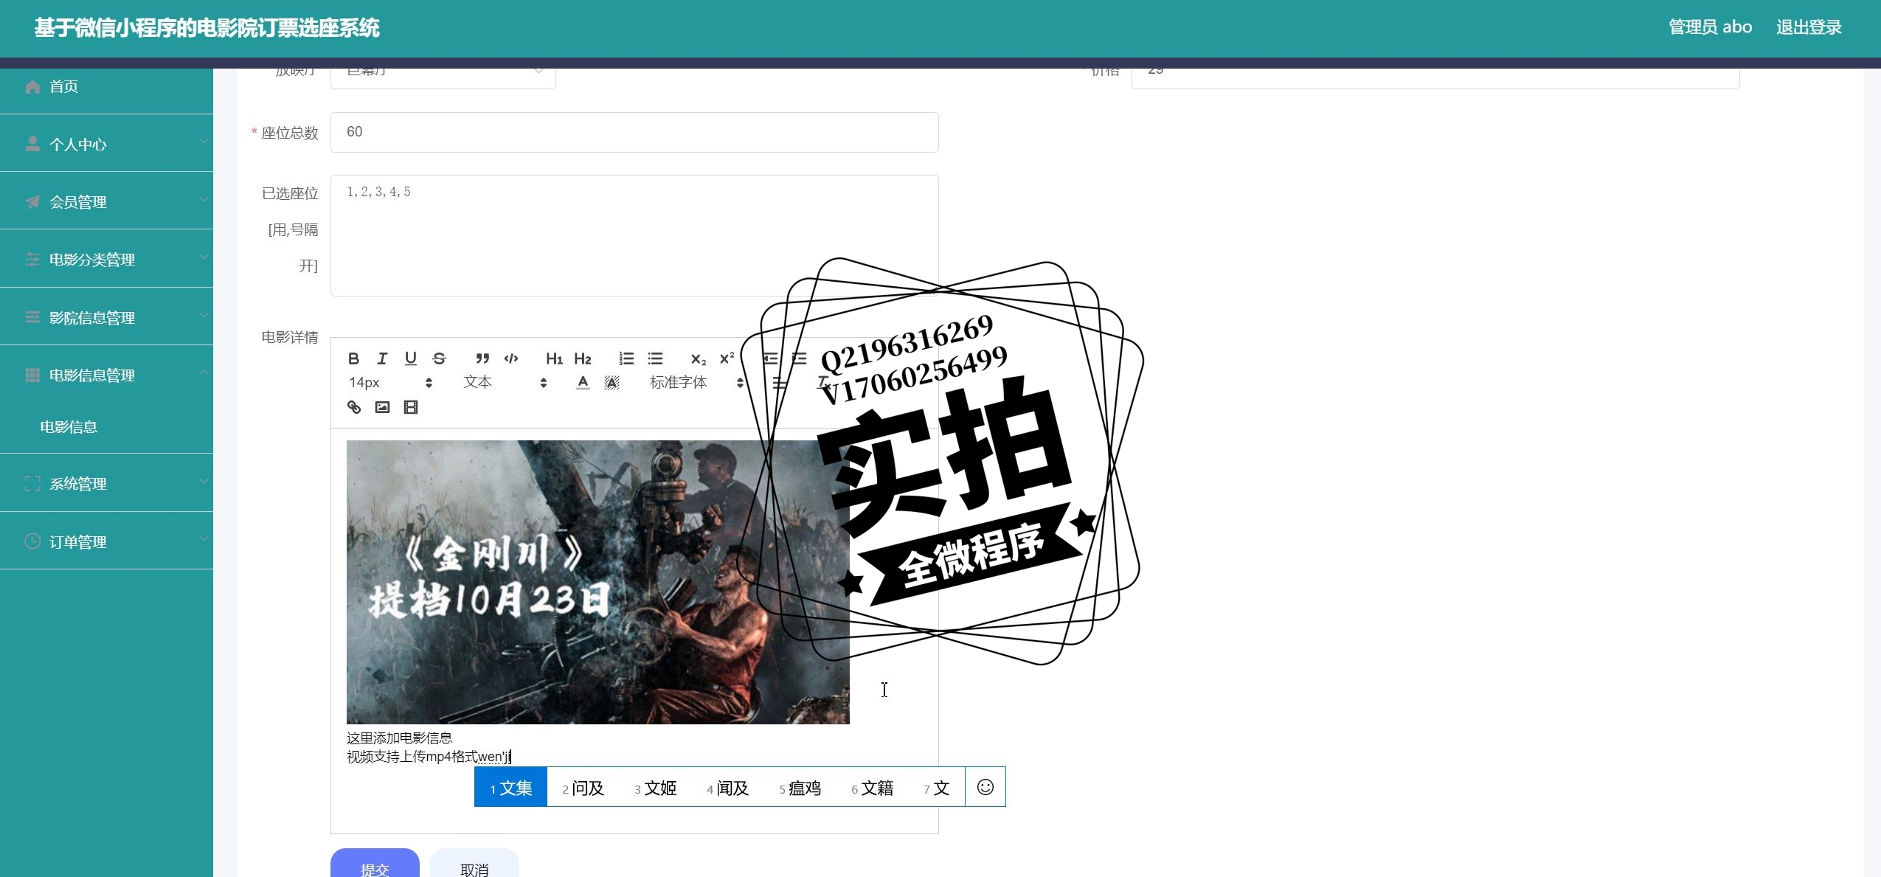Select IME candidate 文姬
1881x877 pixels.
point(655,788)
